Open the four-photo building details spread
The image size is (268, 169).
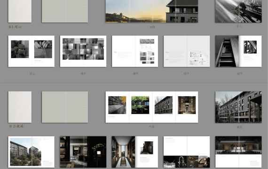coord(152,107)
